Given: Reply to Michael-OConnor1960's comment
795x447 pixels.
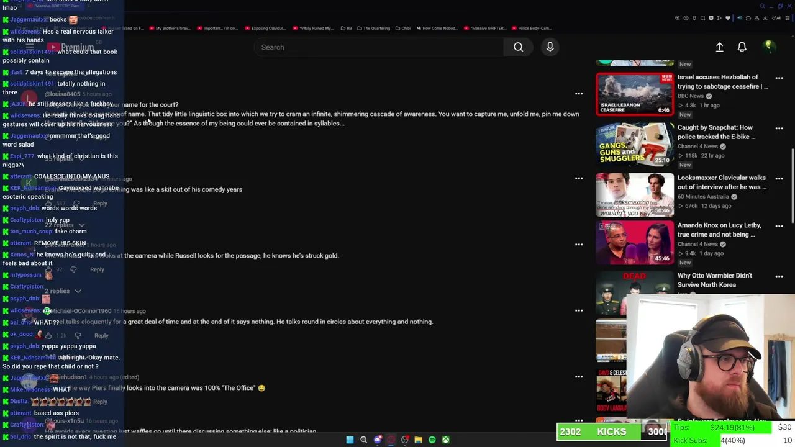Looking at the screenshot, I should [x=101, y=335].
